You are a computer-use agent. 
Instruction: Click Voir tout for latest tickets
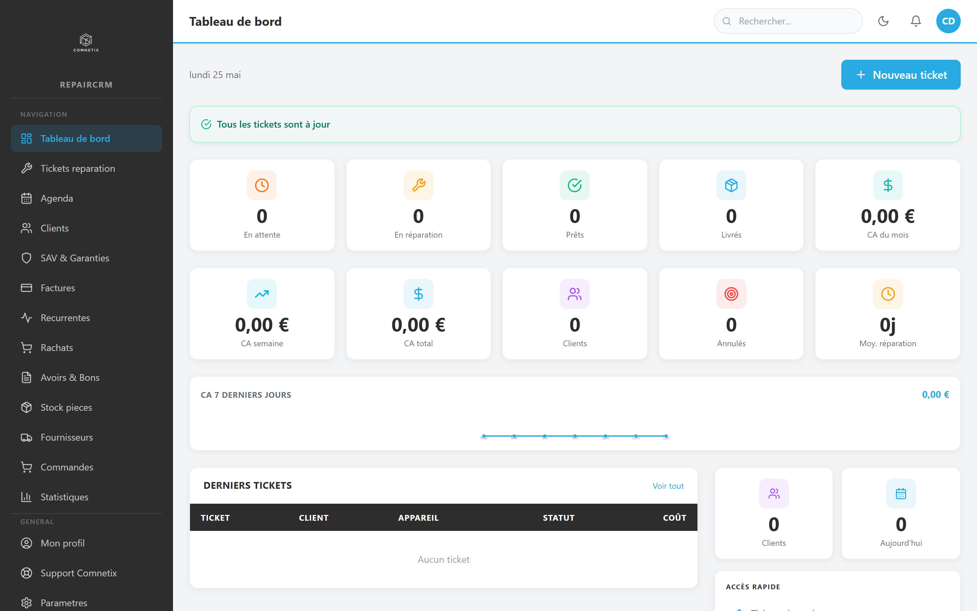click(x=668, y=486)
